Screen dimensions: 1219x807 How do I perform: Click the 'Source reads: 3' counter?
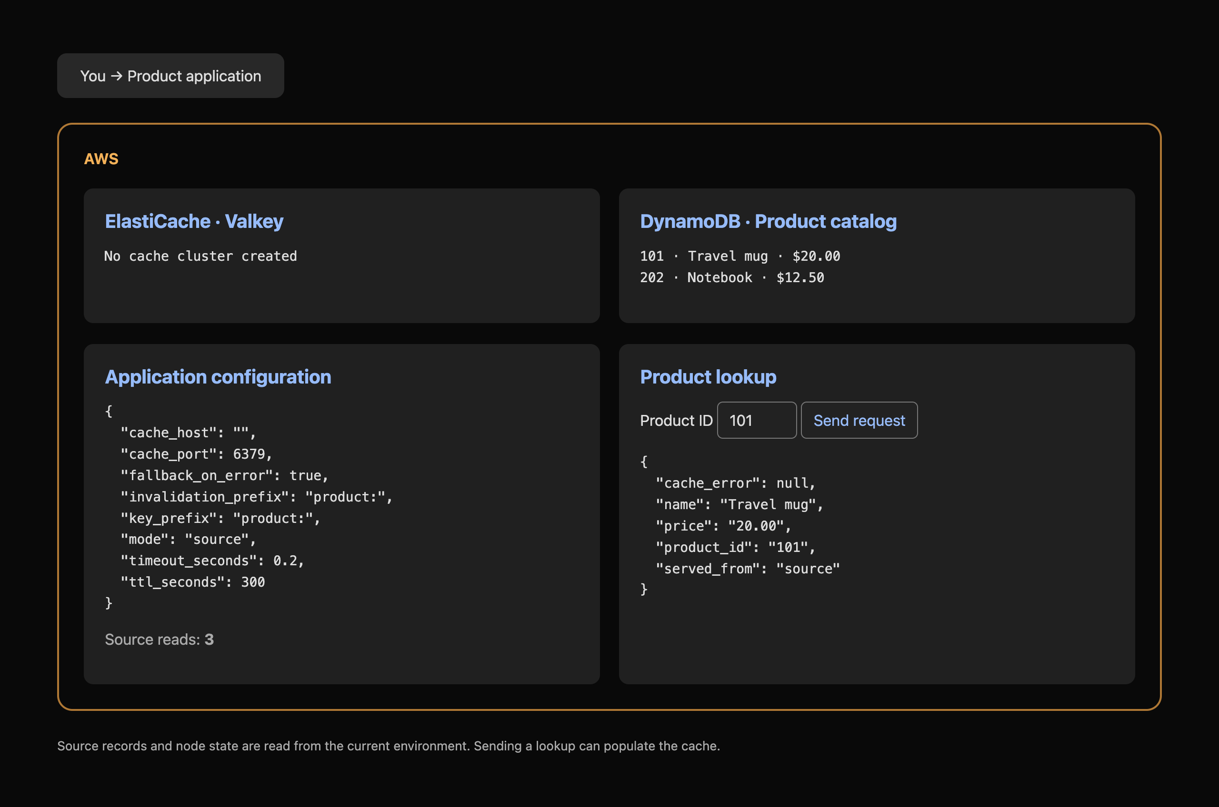[159, 639]
